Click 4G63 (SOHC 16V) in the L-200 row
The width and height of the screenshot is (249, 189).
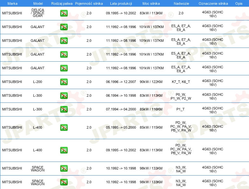(213, 83)
